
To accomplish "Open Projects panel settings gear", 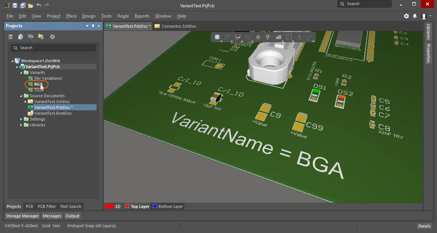I will click(x=52, y=37).
